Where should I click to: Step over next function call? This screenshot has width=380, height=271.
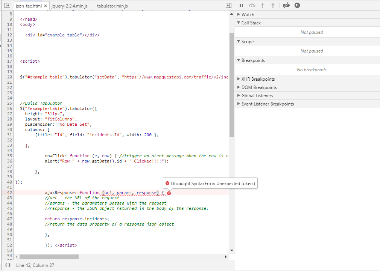(252, 5)
